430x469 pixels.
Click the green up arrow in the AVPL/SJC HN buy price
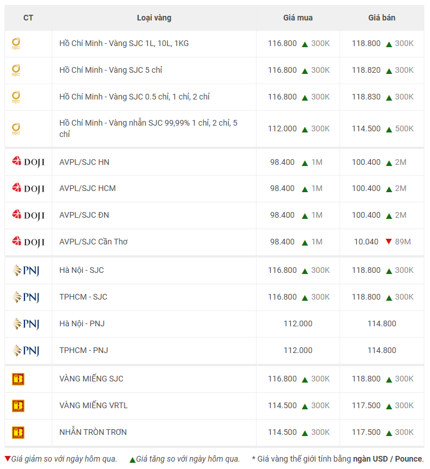click(305, 163)
